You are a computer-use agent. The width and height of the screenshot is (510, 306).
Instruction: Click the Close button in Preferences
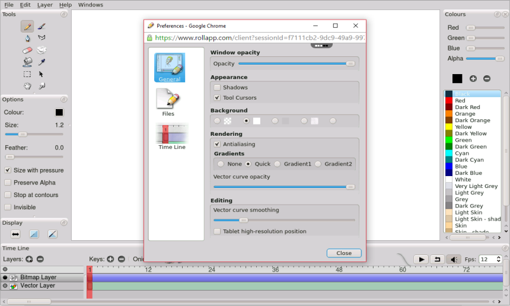[344, 253]
